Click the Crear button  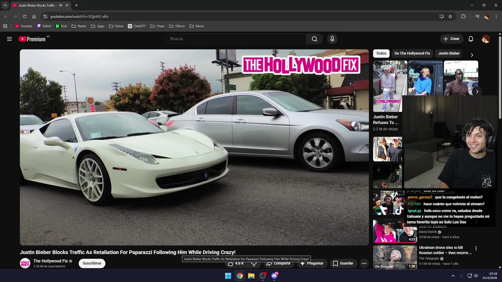pos(451,39)
